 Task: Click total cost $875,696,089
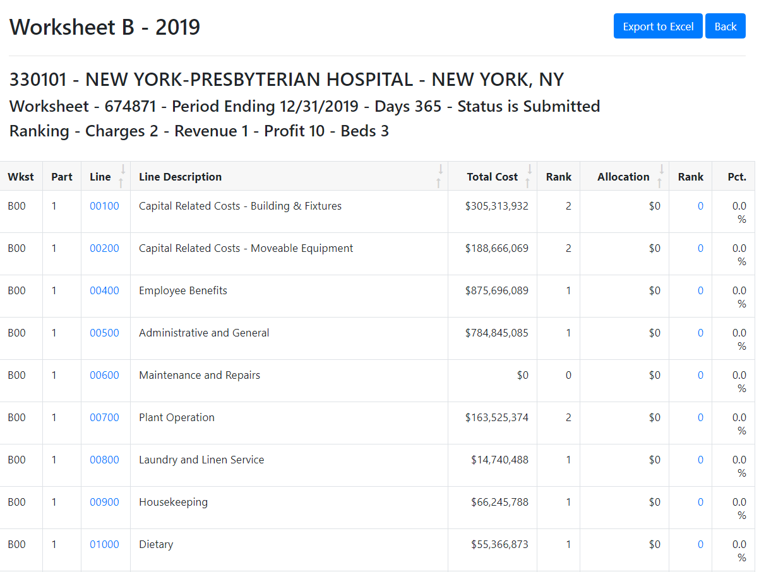[497, 290]
